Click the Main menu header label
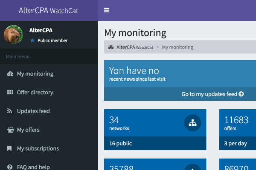256x170 pixels. click(x=18, y=57)
